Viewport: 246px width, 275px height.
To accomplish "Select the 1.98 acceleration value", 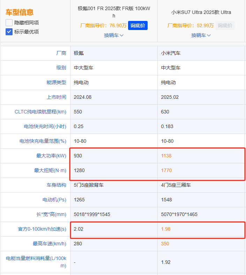I will pyautogui.click(x=166, y=229).
